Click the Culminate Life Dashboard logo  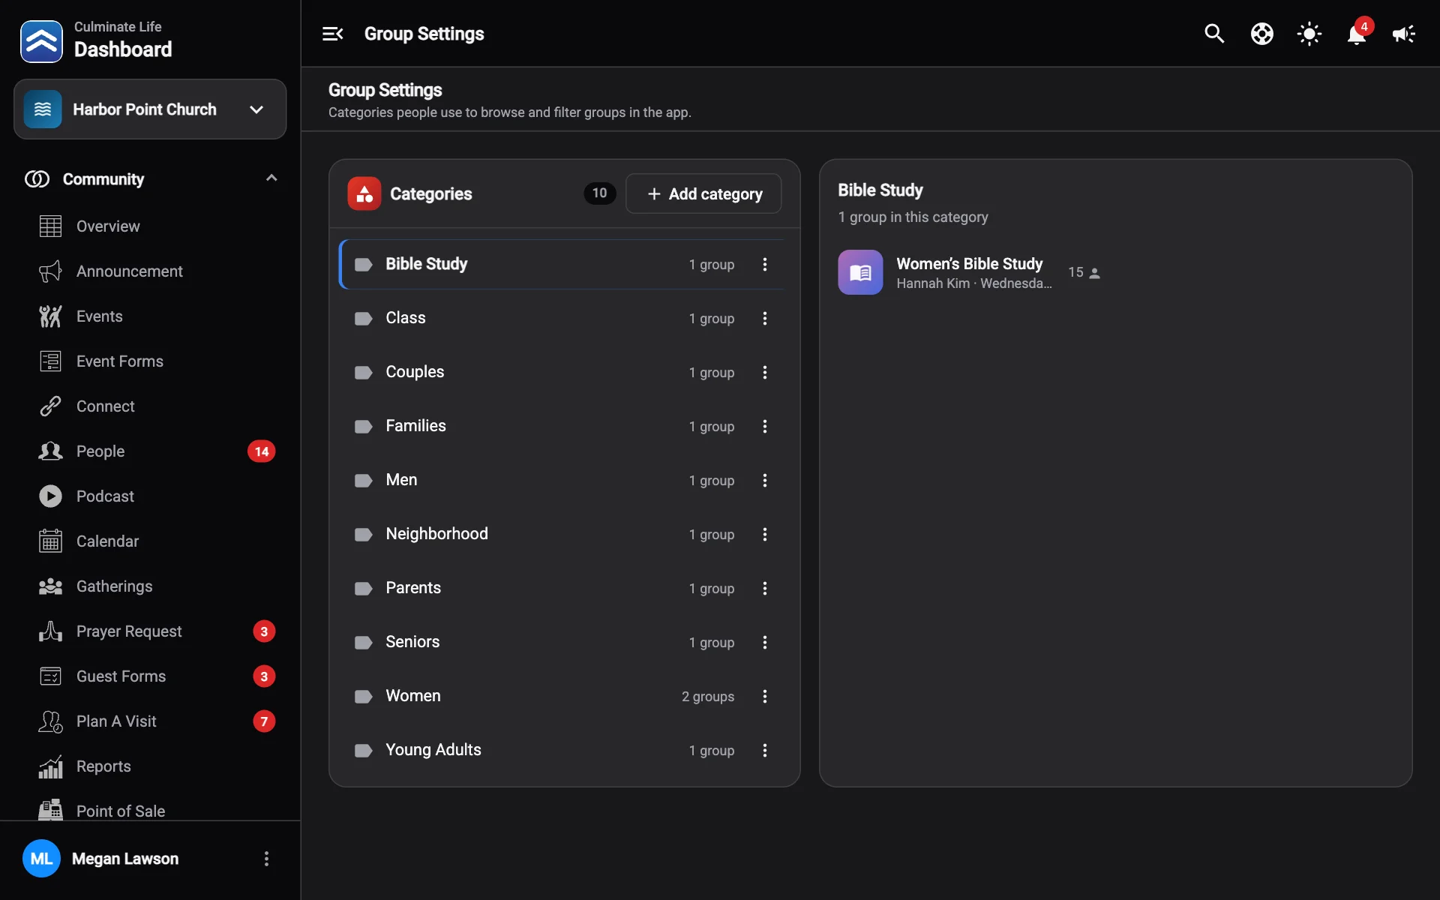click(x=41, y=41)
